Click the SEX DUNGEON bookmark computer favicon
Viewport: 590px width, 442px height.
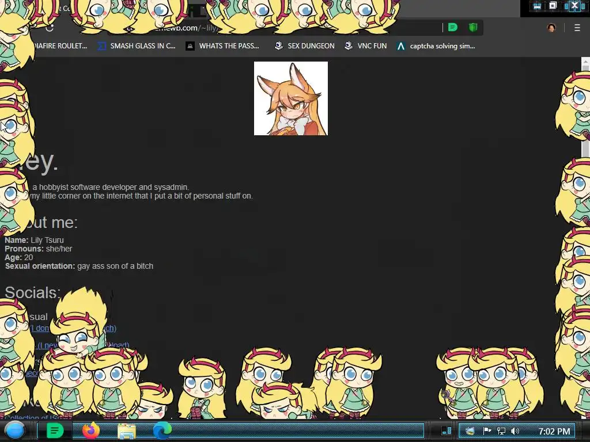[279, 46]
